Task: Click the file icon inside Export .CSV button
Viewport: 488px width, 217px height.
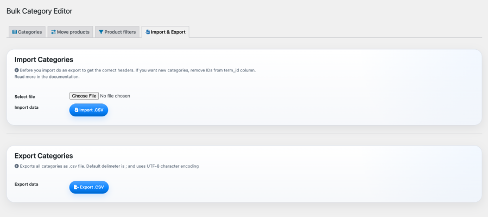Action: pyautogui.click(x=76, y=187)
